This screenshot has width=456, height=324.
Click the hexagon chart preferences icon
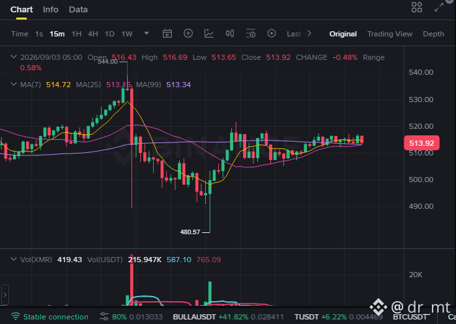[x=272, y=33]
